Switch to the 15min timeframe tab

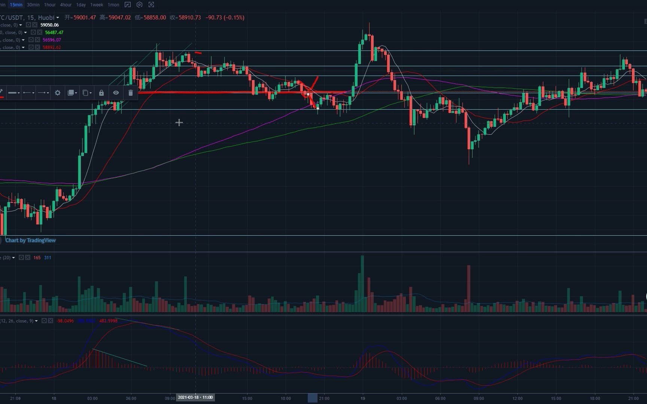point(16,5)
